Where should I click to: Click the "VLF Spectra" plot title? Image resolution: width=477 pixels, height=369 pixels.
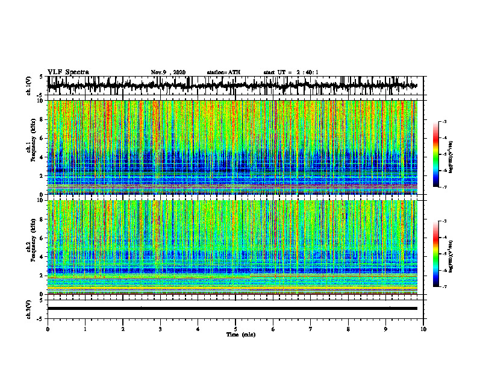tap(68, 72)
